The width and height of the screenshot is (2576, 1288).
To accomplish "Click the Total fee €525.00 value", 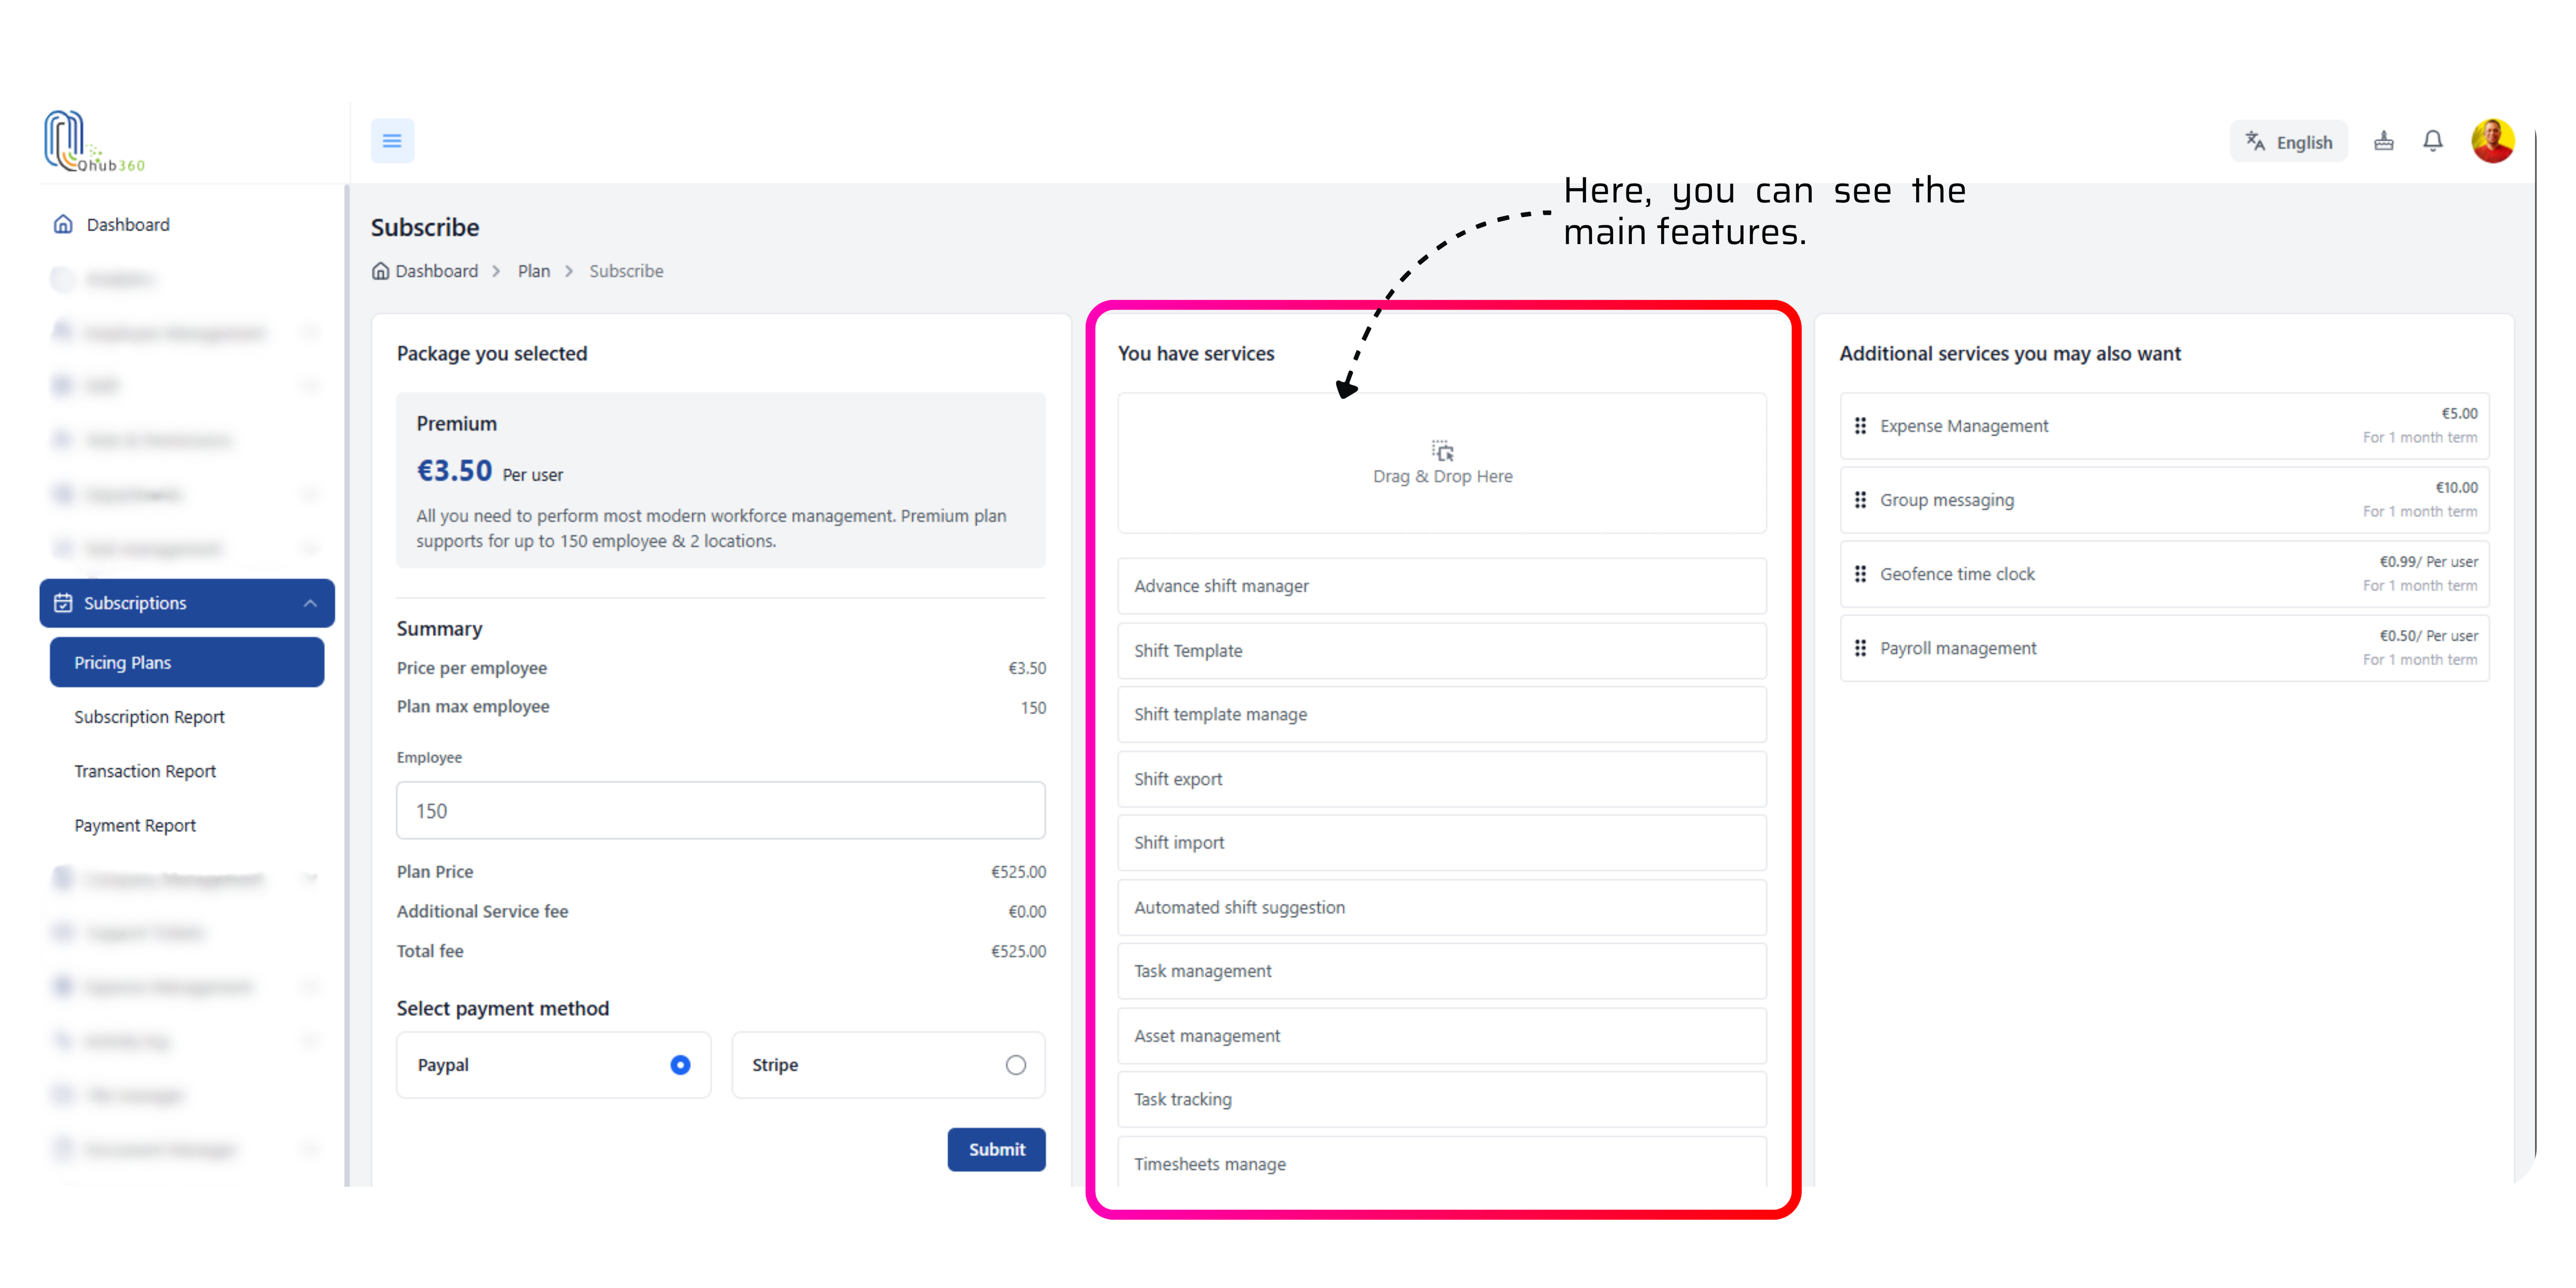I will (x=1018, y=952).
